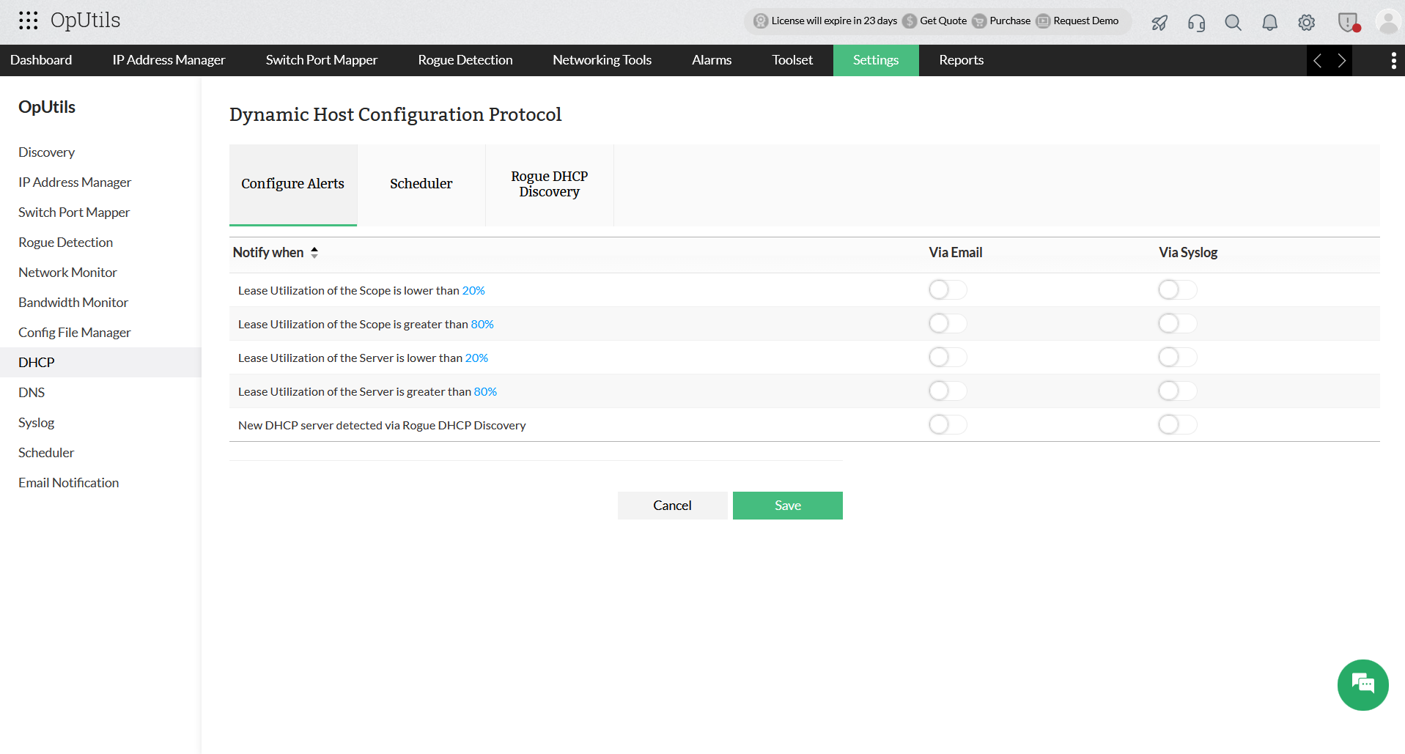Select Rogue Detection in the sidebar

(100, 243)
